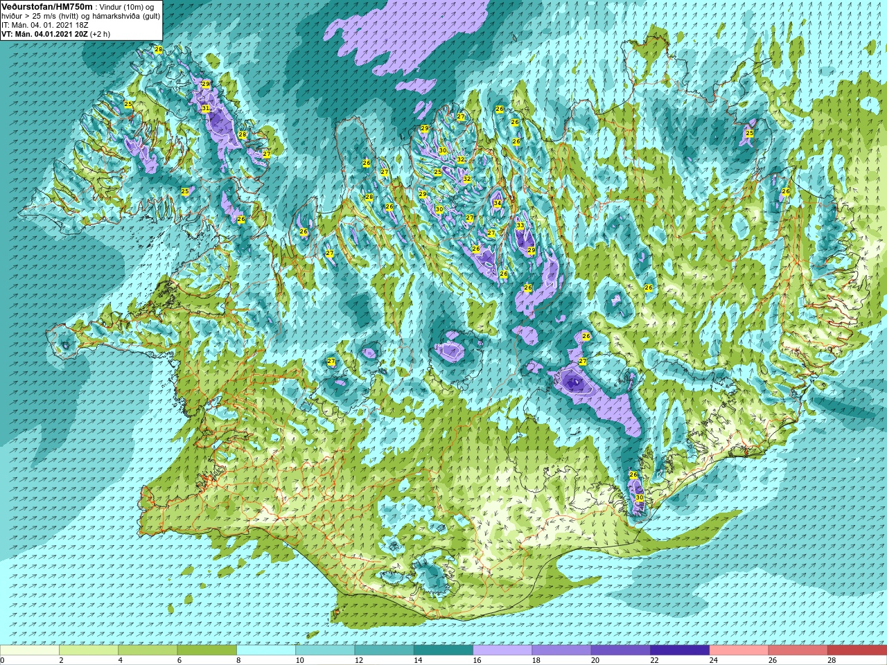Click the yellow gust label reading 31
Screen dimensions: 887x665
coord(206,109)
